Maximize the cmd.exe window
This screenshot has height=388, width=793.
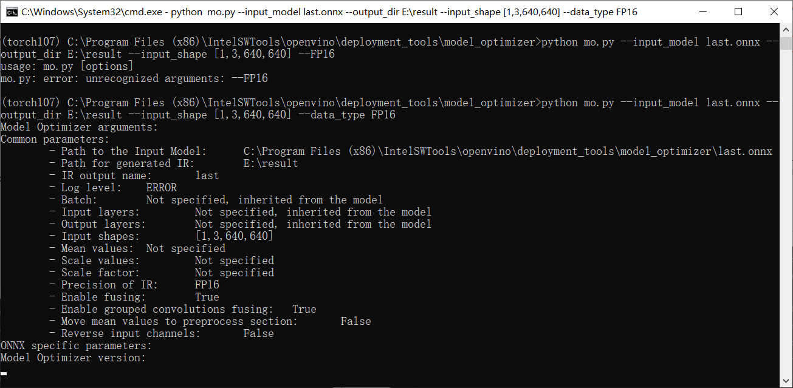click(x=738, y=12)
